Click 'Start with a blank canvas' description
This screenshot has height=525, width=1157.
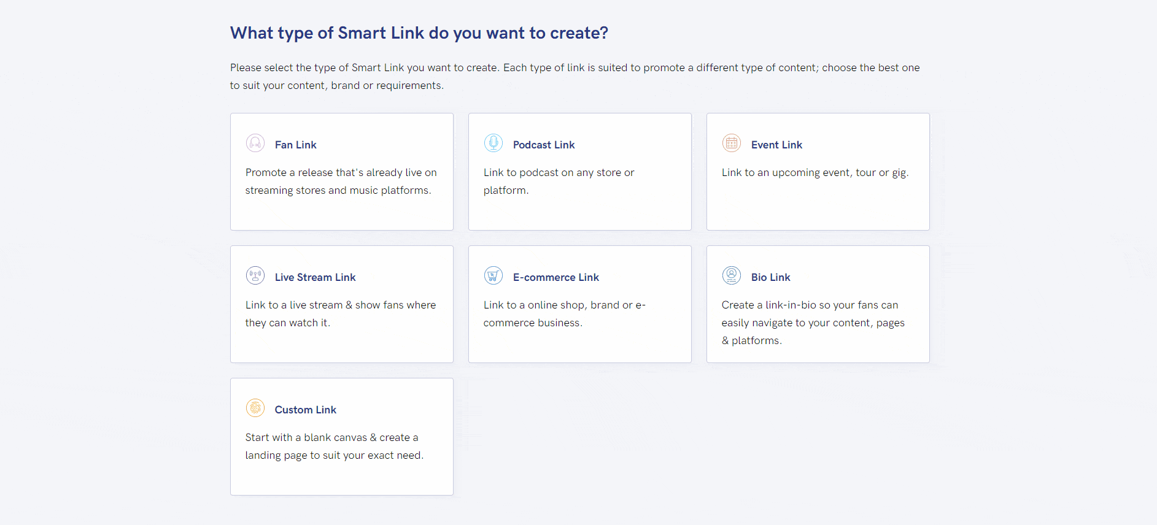tap(335, 446)
